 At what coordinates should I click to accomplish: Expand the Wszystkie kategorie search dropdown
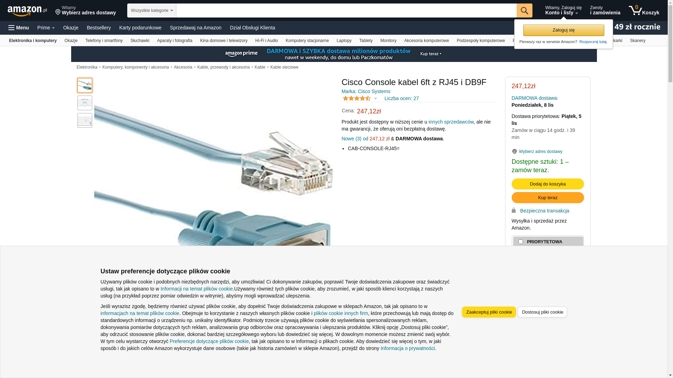click(x=152, y=10)
